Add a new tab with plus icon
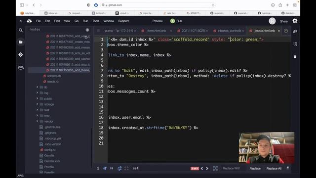 [x=286, y=31]
